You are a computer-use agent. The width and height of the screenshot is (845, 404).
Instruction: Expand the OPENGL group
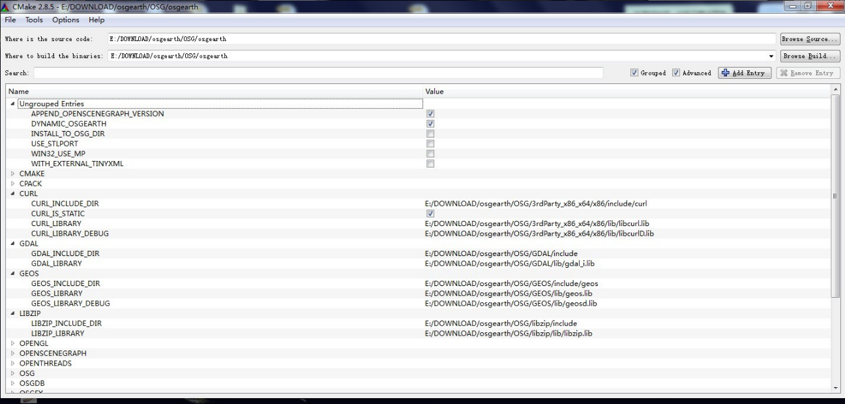(x=14, y=343)
